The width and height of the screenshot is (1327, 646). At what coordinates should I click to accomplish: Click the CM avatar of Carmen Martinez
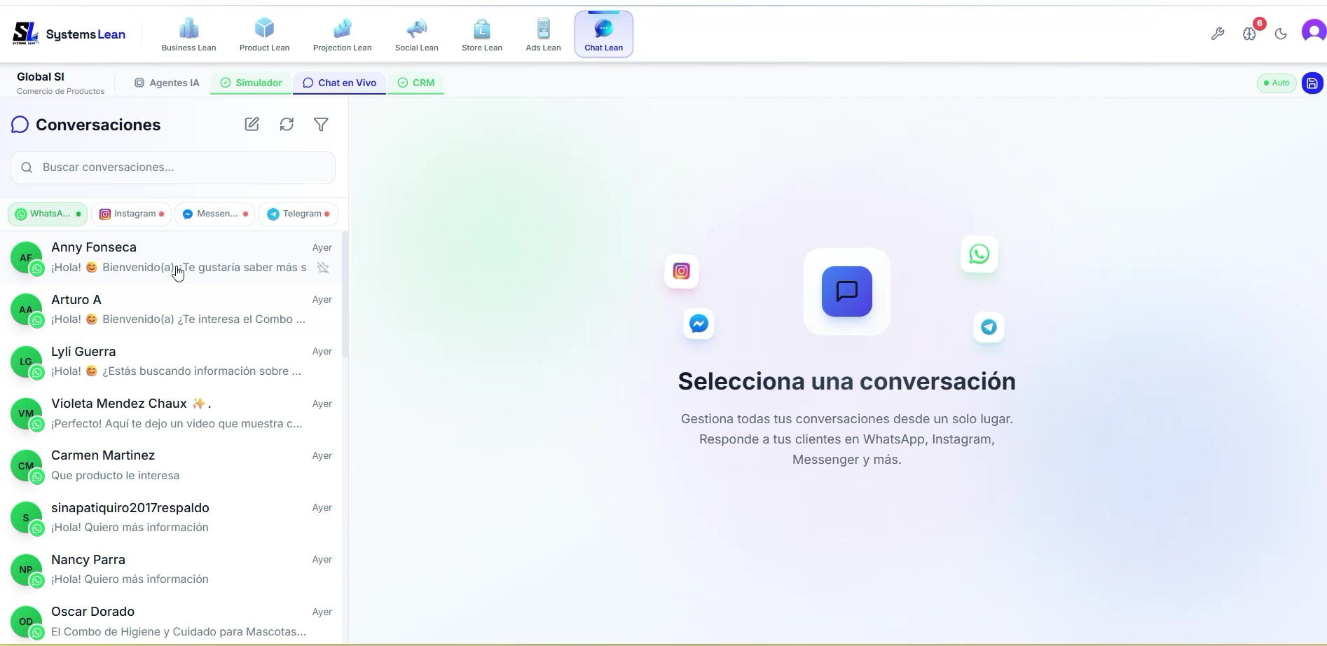tap(26, 465)
